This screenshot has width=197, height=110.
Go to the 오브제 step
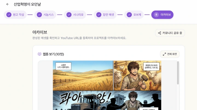(134, 15)
